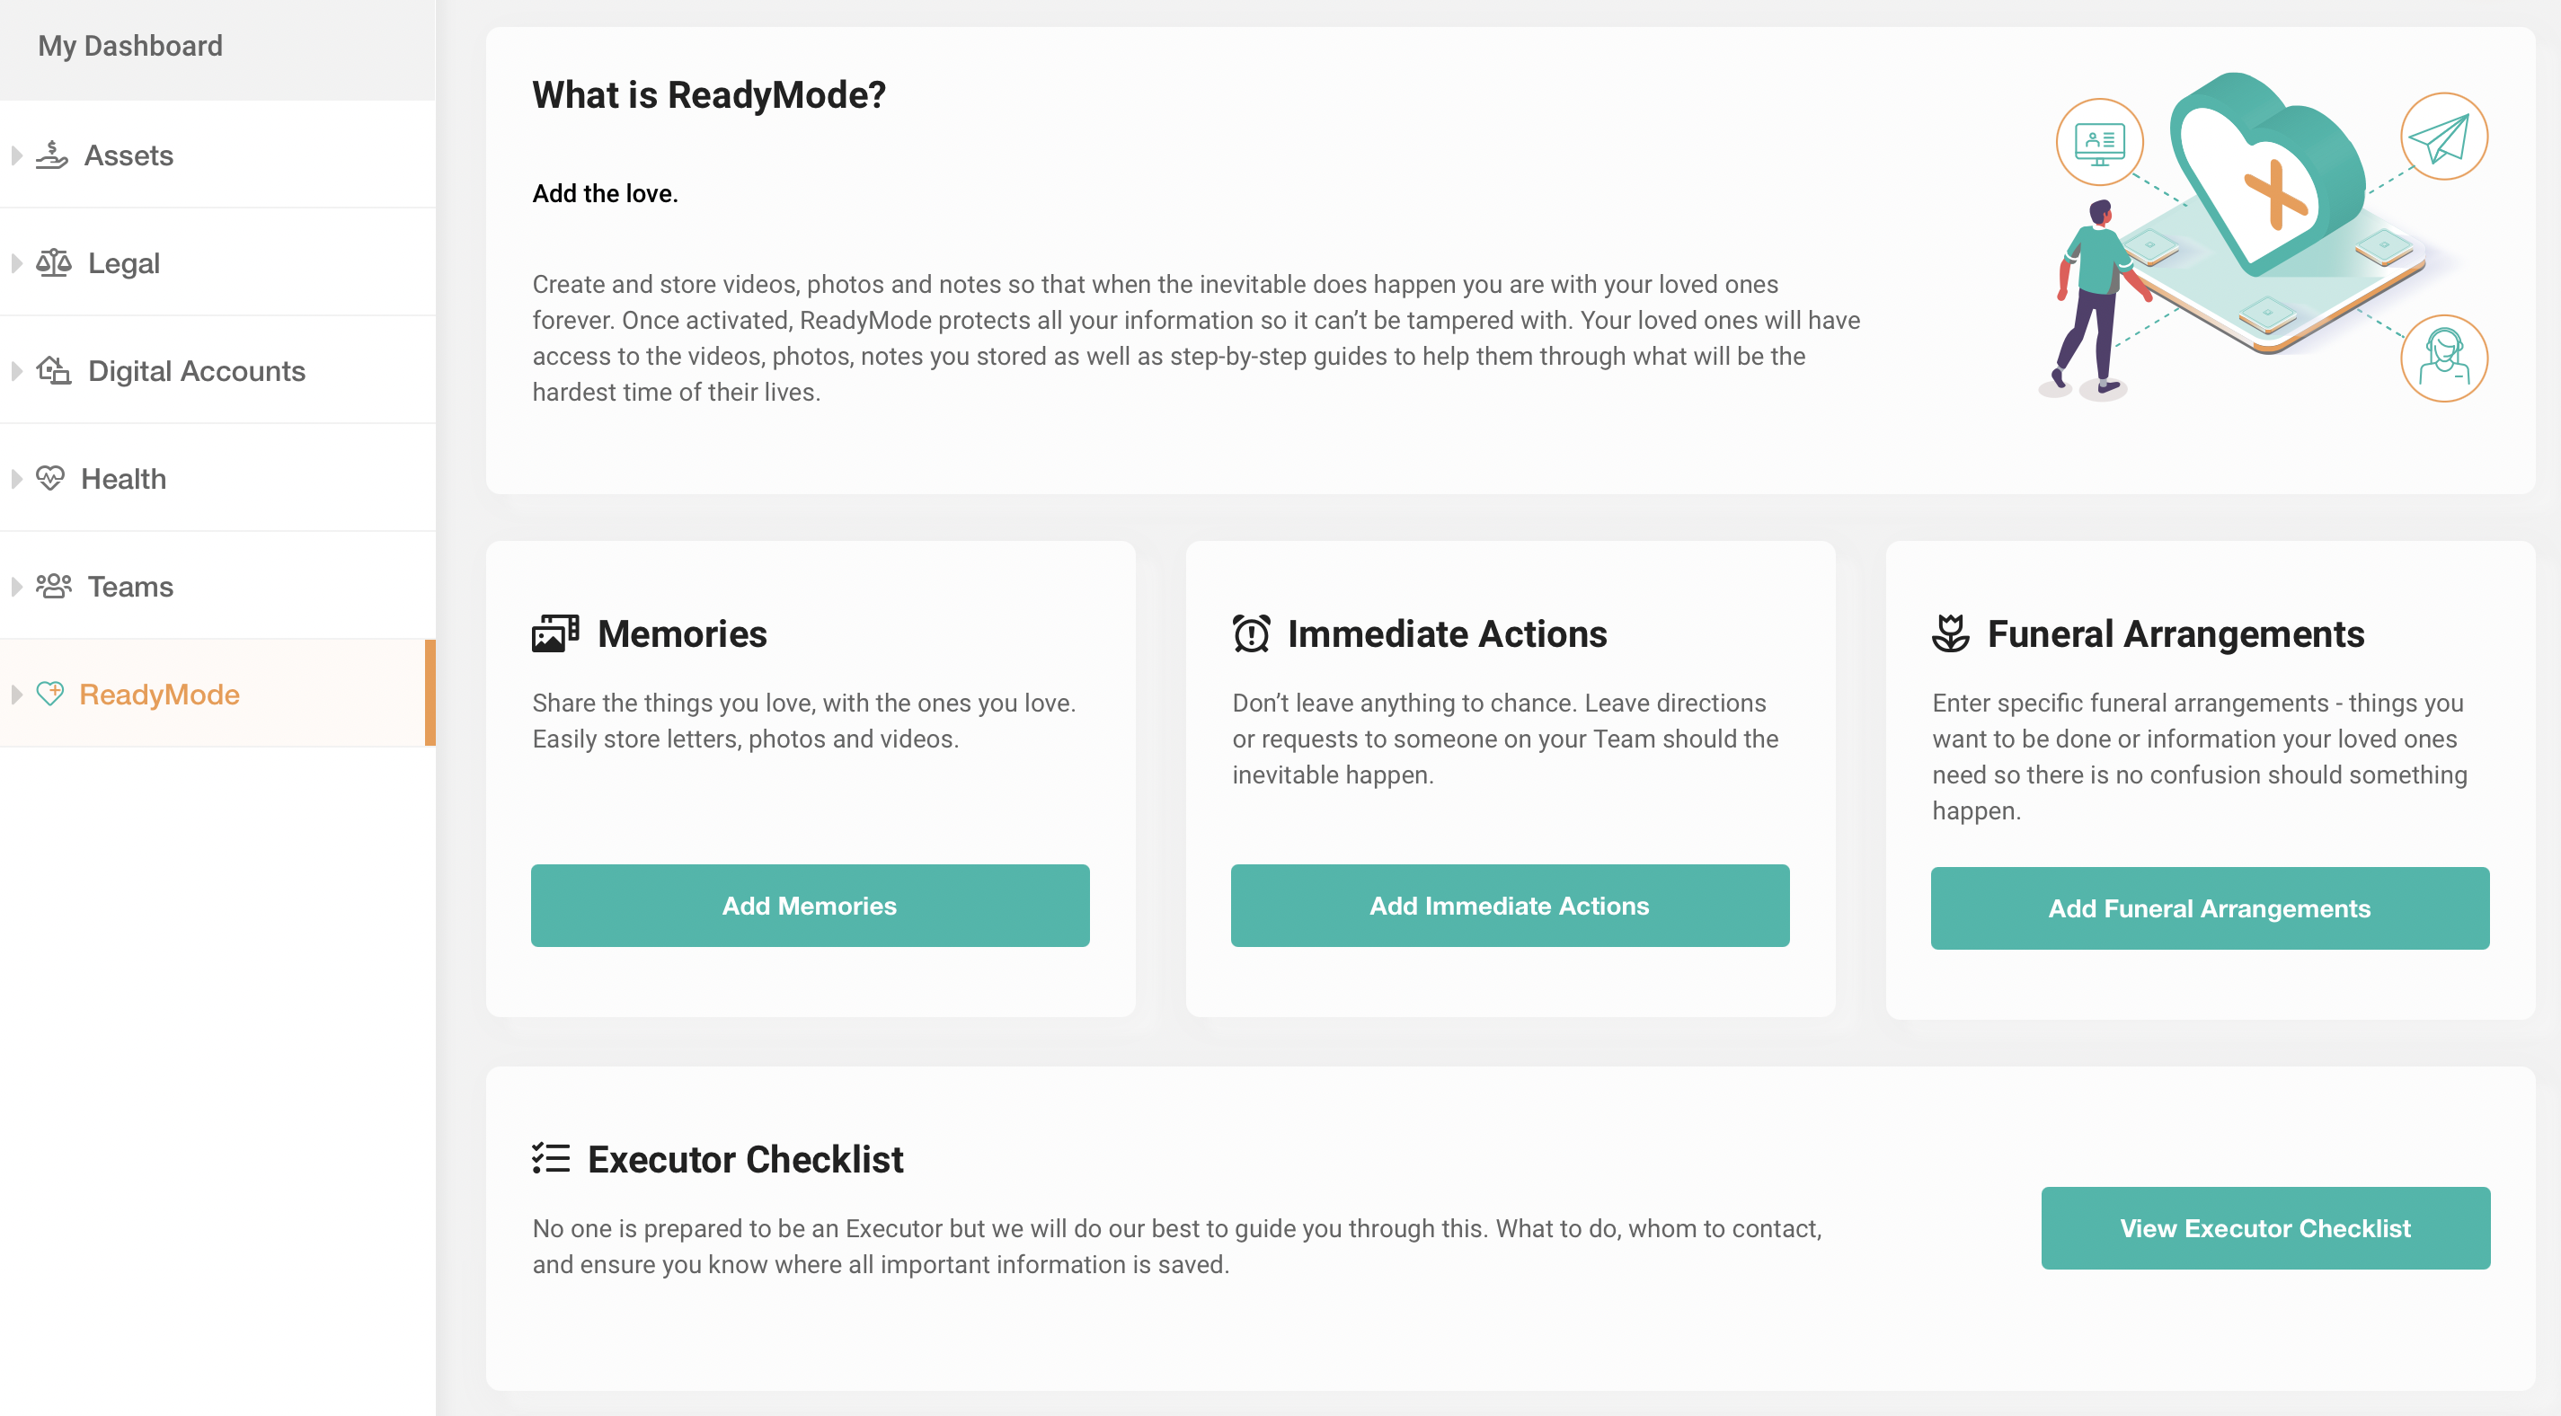This screenshot has height=1416, width=2561.
Task: Click the View Executor Checklist button
Action: (x=2264, y=1228)
